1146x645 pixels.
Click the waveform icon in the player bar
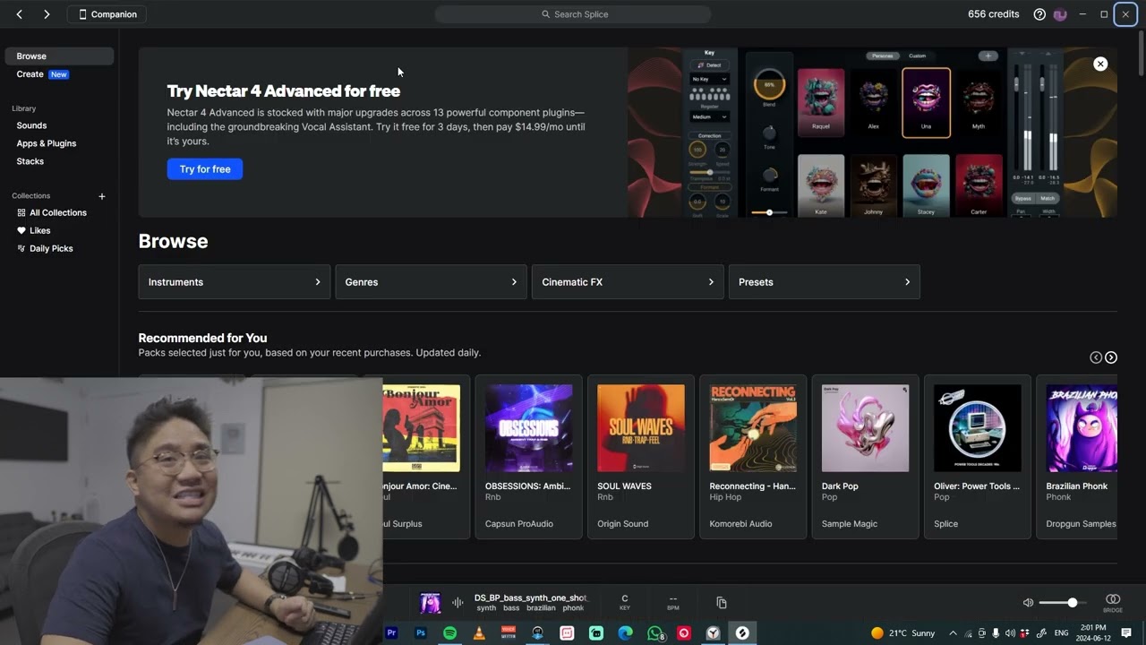click(x=458, y=603)
